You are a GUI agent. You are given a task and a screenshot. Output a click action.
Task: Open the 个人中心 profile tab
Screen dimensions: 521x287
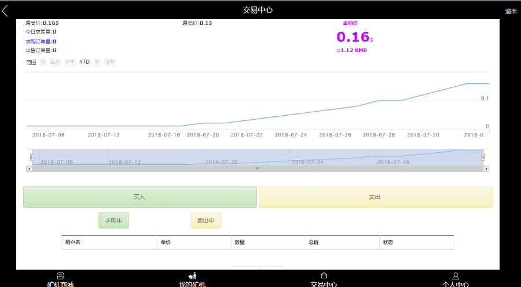pyautogui.click(x=456, y=281)
